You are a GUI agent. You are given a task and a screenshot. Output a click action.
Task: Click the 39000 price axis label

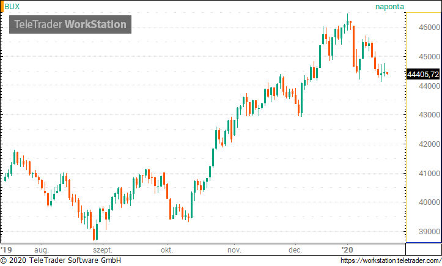tap(429, 232)
